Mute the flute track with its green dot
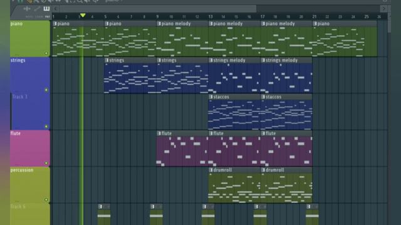Viewport: 401px width, 225px height. pyautogui.click(x=46, y=163)
